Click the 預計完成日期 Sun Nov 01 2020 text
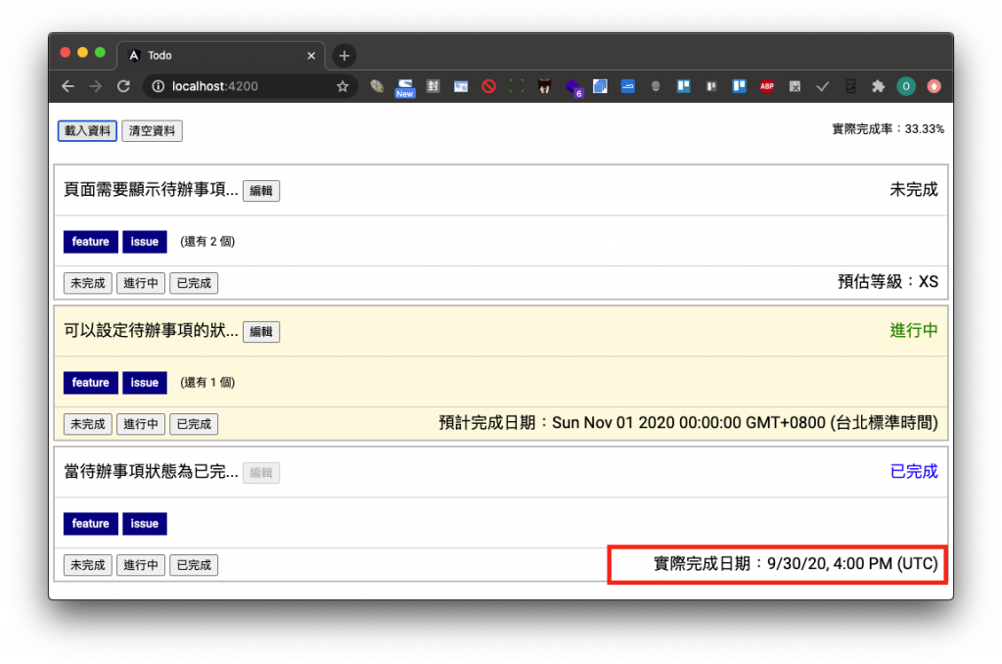The height and width of the screenshot is (664, 1002). pos(688,423)
